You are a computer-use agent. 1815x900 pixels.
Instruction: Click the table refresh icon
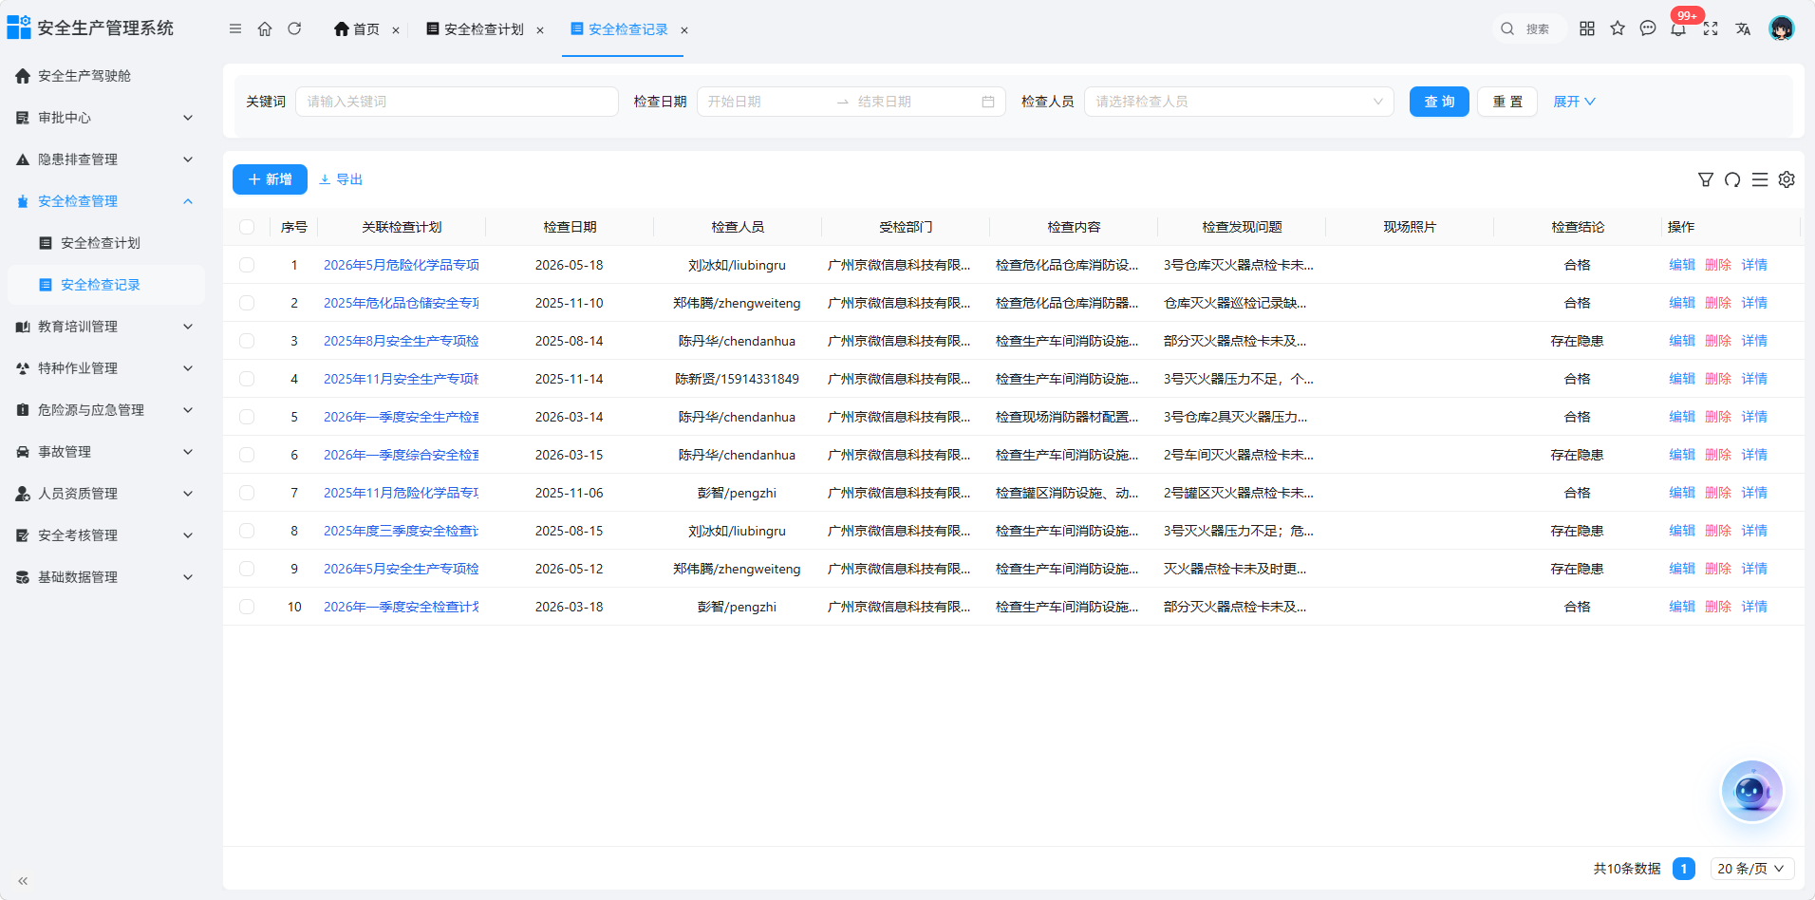(1732, 179)
